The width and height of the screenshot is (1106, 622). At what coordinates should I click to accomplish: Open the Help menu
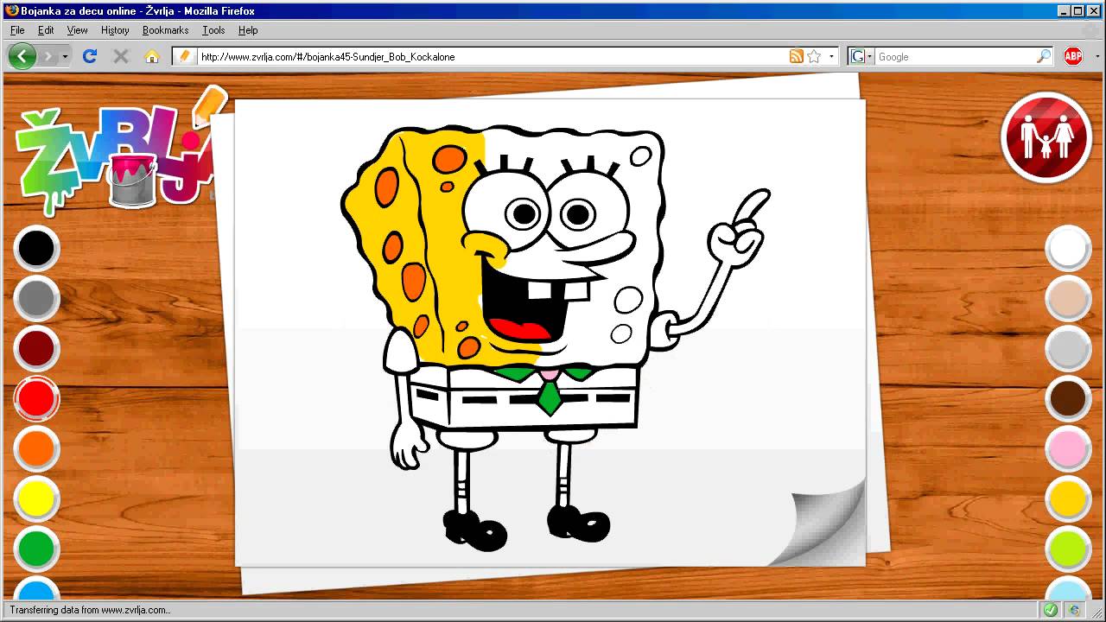click(x=248, y=30)
